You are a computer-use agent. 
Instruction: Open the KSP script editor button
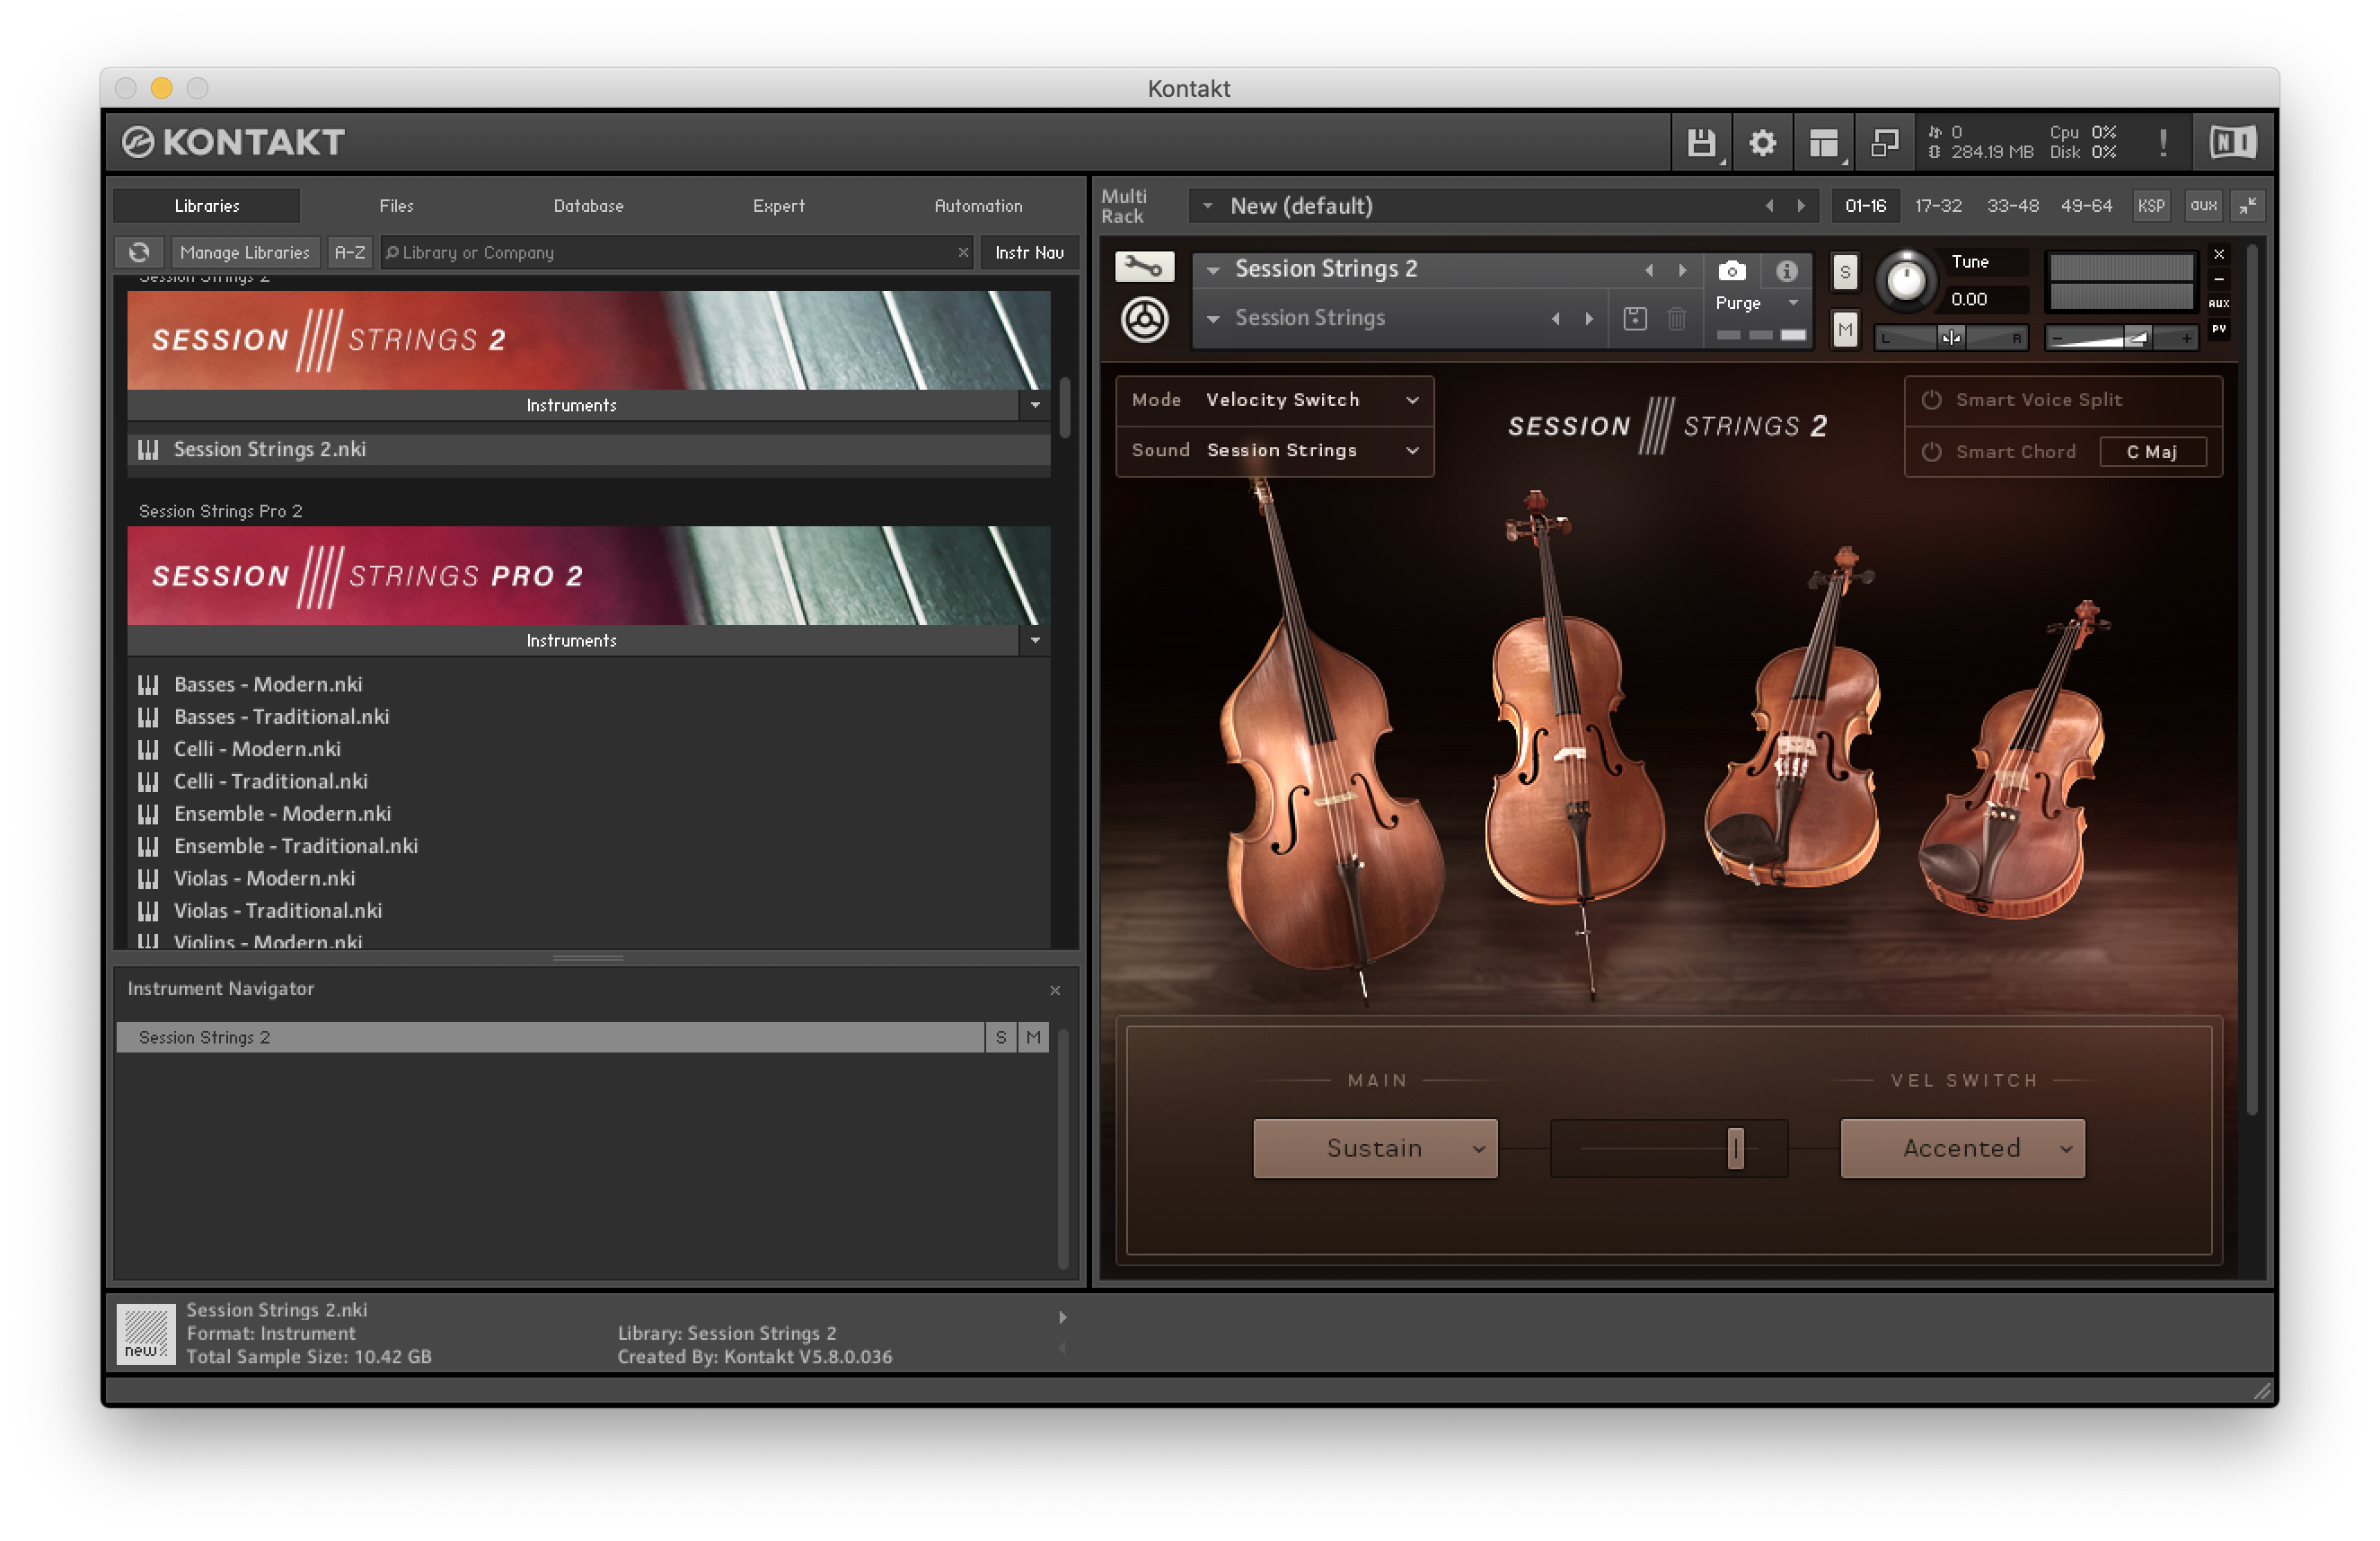point(2150,206)
